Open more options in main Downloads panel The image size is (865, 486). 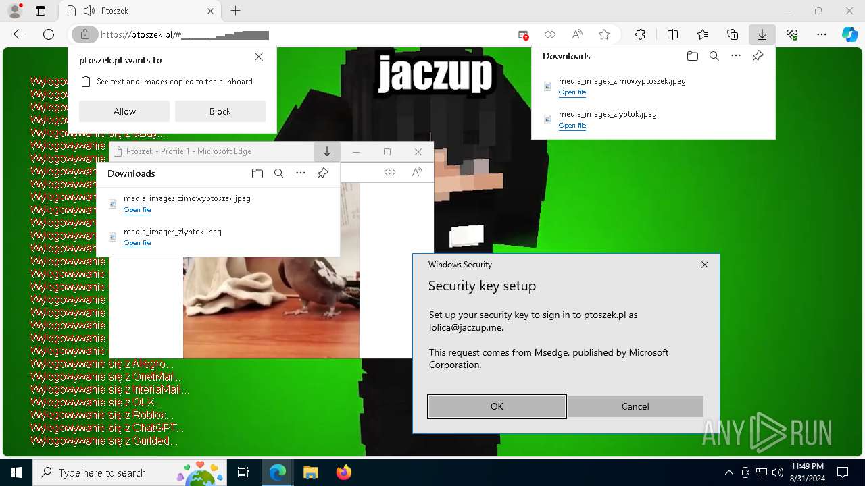736,56
